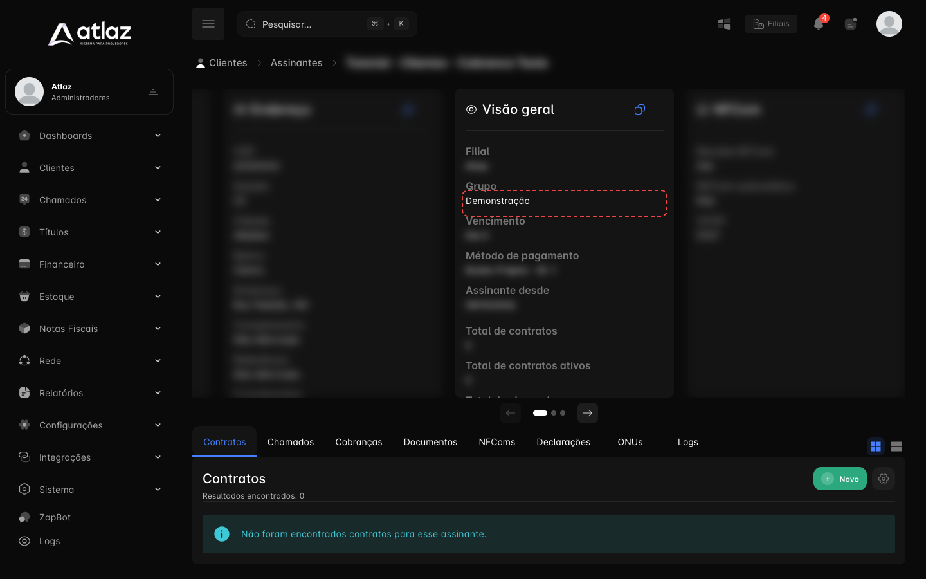The height and width of the screenshot is (579, 926).
Task: Open the chat icon beside the bell
Action: [851, 24]
